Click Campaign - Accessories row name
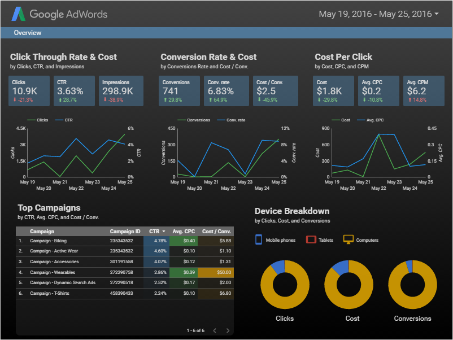 tap(54, 261)
